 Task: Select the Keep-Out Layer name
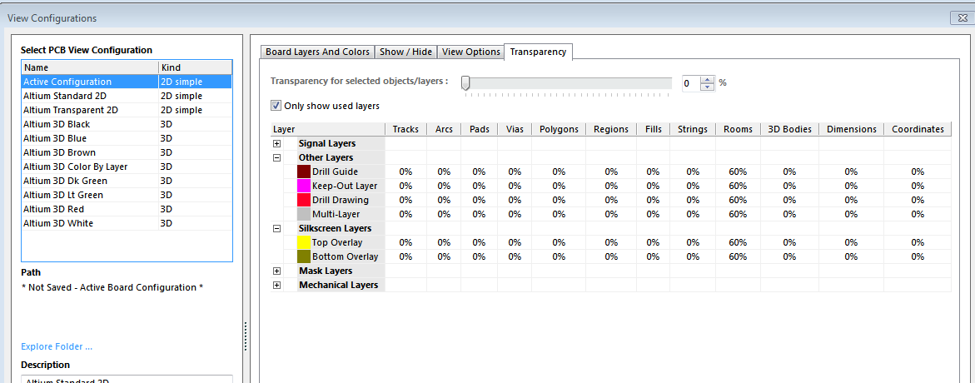coord(345,186)
